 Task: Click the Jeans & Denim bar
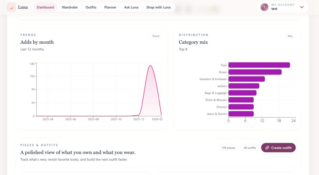(241, 114)
